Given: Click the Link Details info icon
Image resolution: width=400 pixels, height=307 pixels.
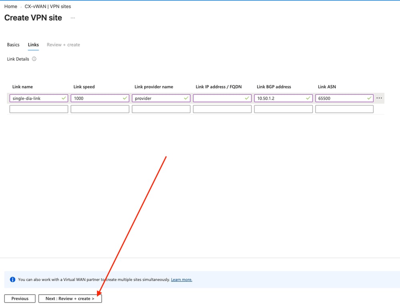Looking at the screenshot, I should [x=34, y=59].
